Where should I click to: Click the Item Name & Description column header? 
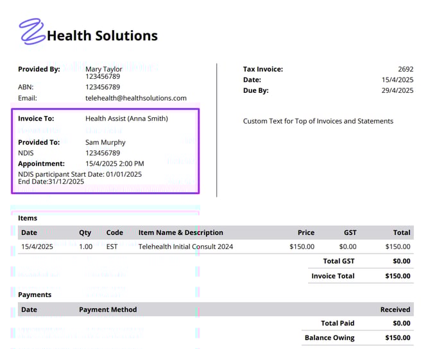point(180,232)
